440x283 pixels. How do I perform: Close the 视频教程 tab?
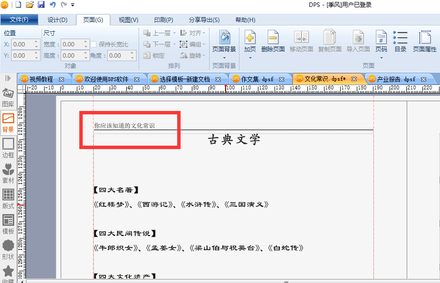click(61, 80)
